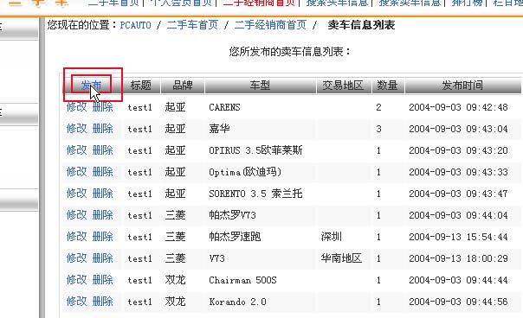
Task: Select the 发布时间 column header
Action: [462, 86]
